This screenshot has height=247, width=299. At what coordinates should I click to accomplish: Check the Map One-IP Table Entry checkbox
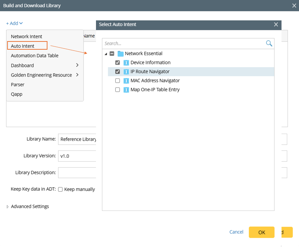pyautogui.click(x=117, y=90)
